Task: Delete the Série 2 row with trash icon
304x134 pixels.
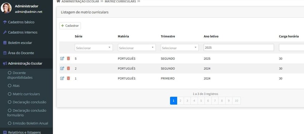Action: tap(68, 68)
